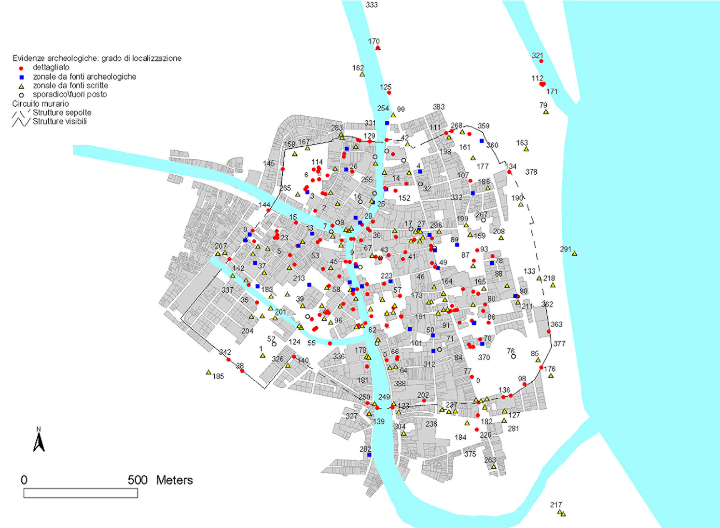Screen dimensions: 720x528
Task: Click map label 124
Action: coord(294,342)
